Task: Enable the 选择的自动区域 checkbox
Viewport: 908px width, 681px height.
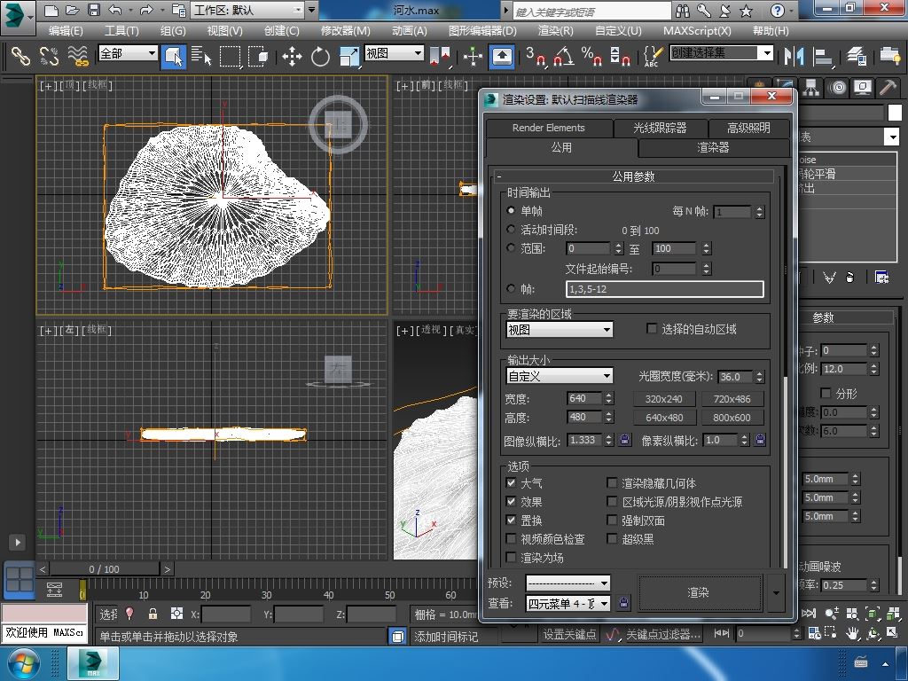Action: (x=652, y=329)
